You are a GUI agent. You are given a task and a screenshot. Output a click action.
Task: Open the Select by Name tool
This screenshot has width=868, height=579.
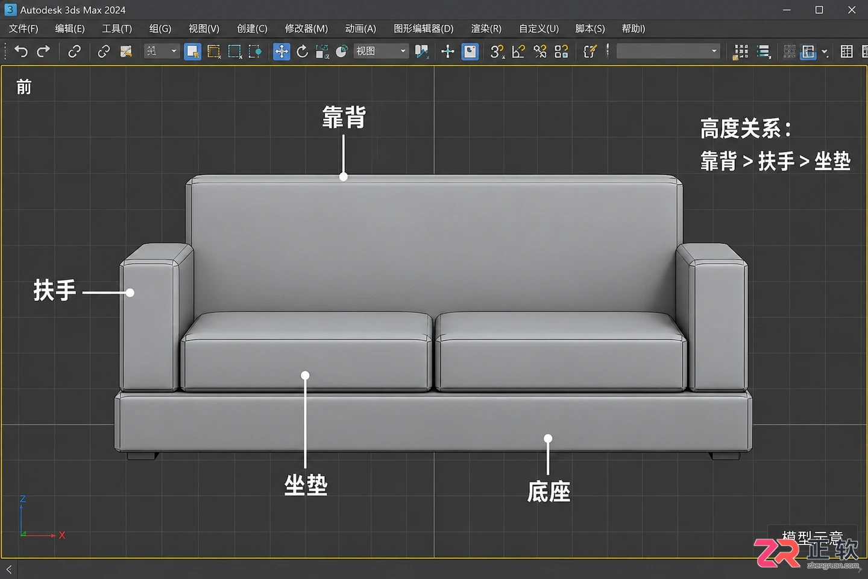[x=214, y=51]
